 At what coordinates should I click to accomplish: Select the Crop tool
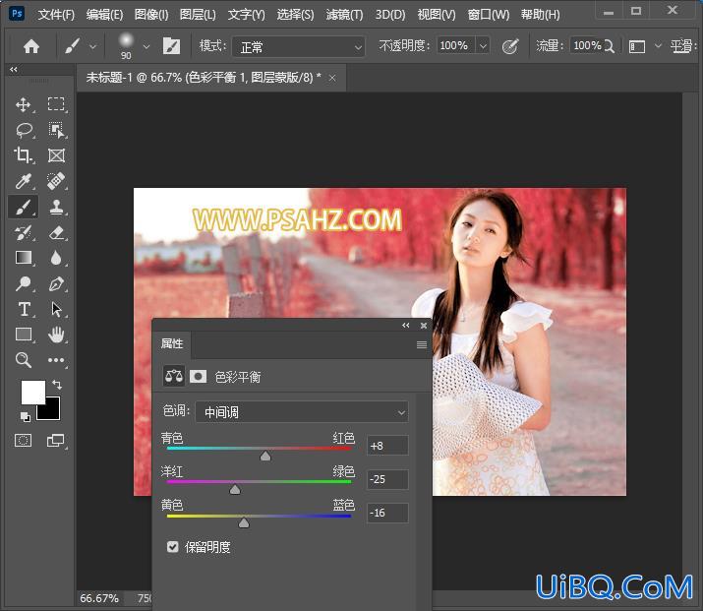[23, 155]
